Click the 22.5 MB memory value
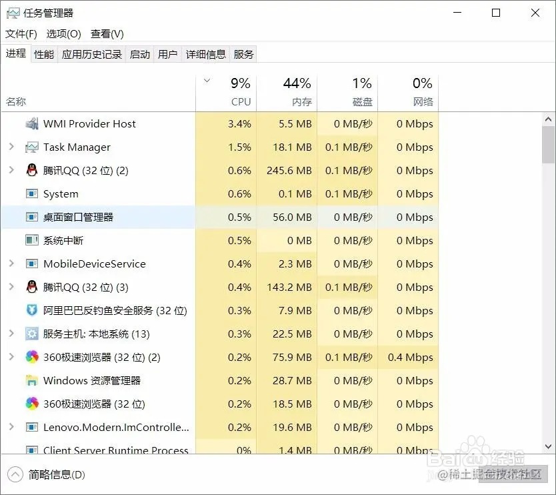This screenshot has height=495, width=556. click(292, 334)
